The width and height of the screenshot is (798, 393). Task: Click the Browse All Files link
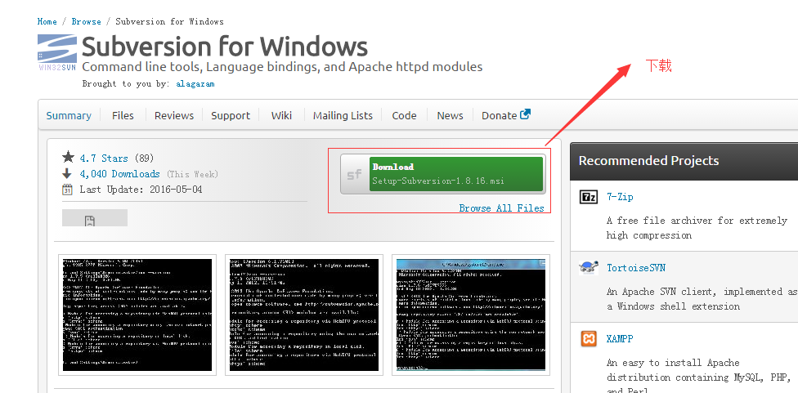(501, 208)
